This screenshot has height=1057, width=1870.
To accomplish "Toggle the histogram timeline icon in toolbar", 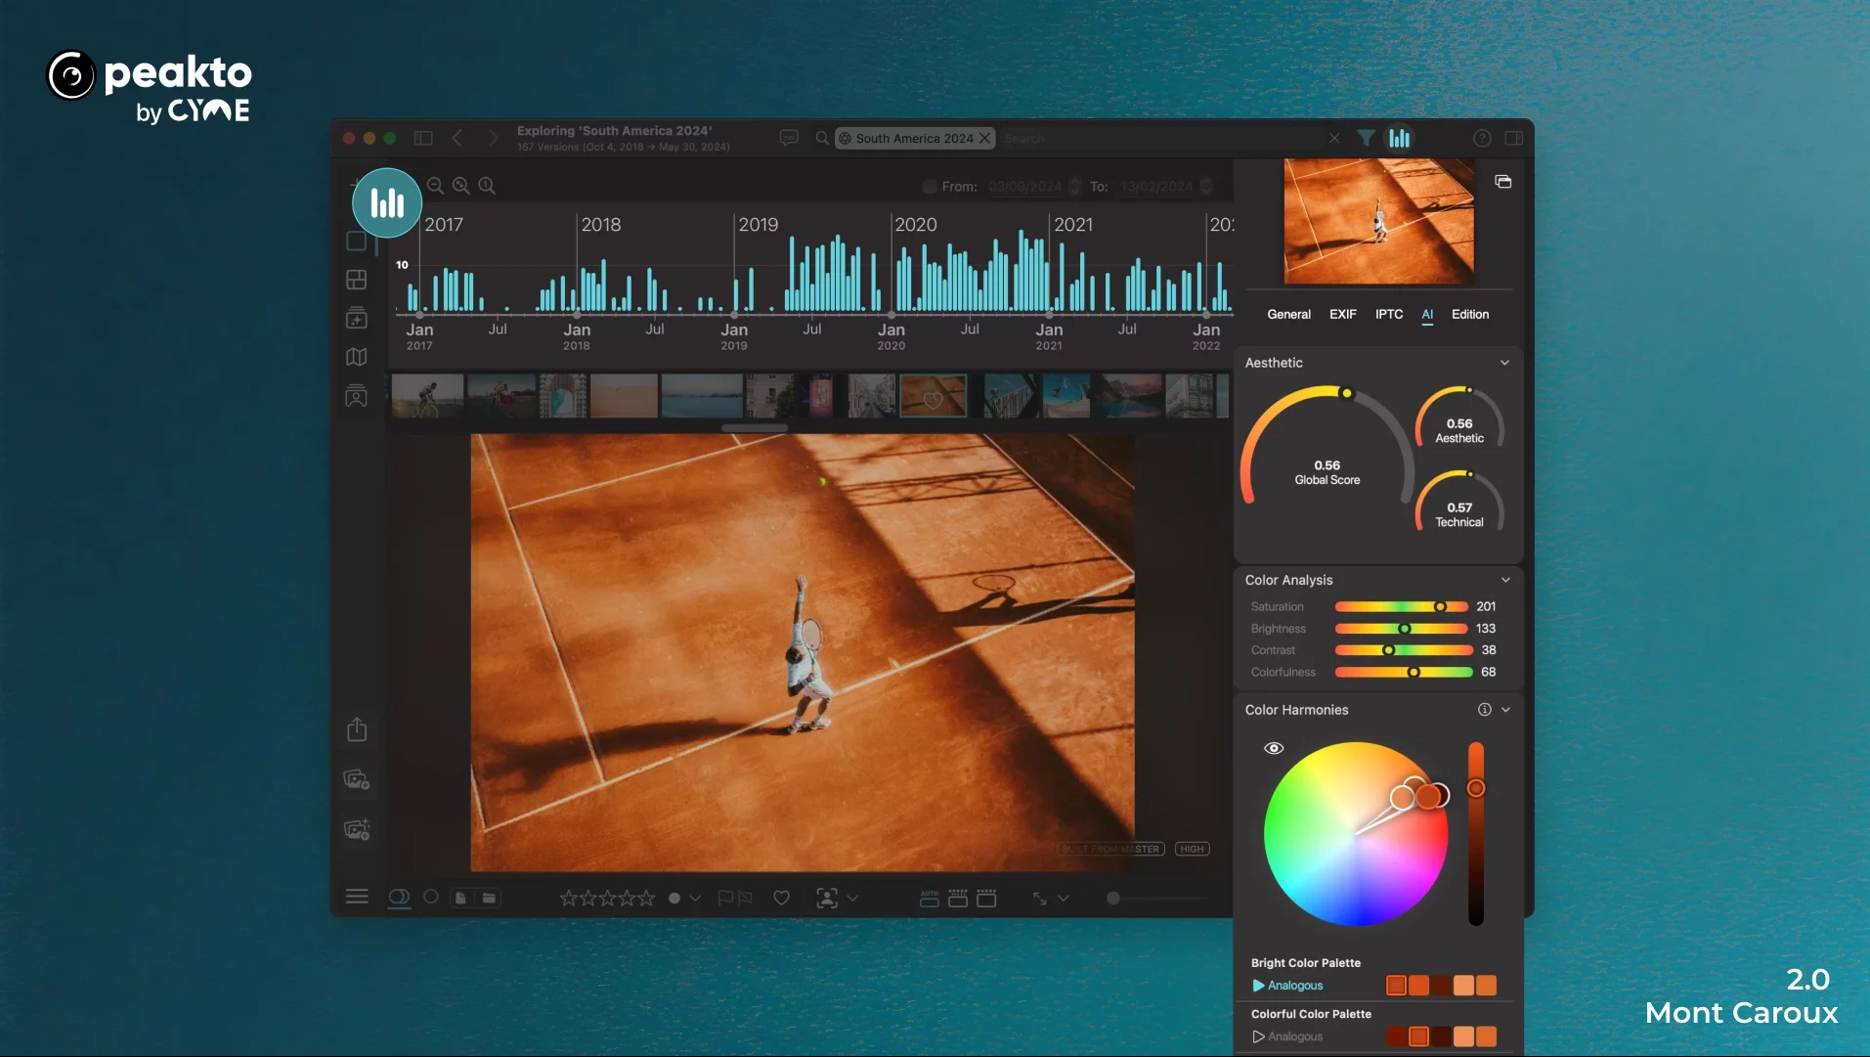I will point(1400,139).
